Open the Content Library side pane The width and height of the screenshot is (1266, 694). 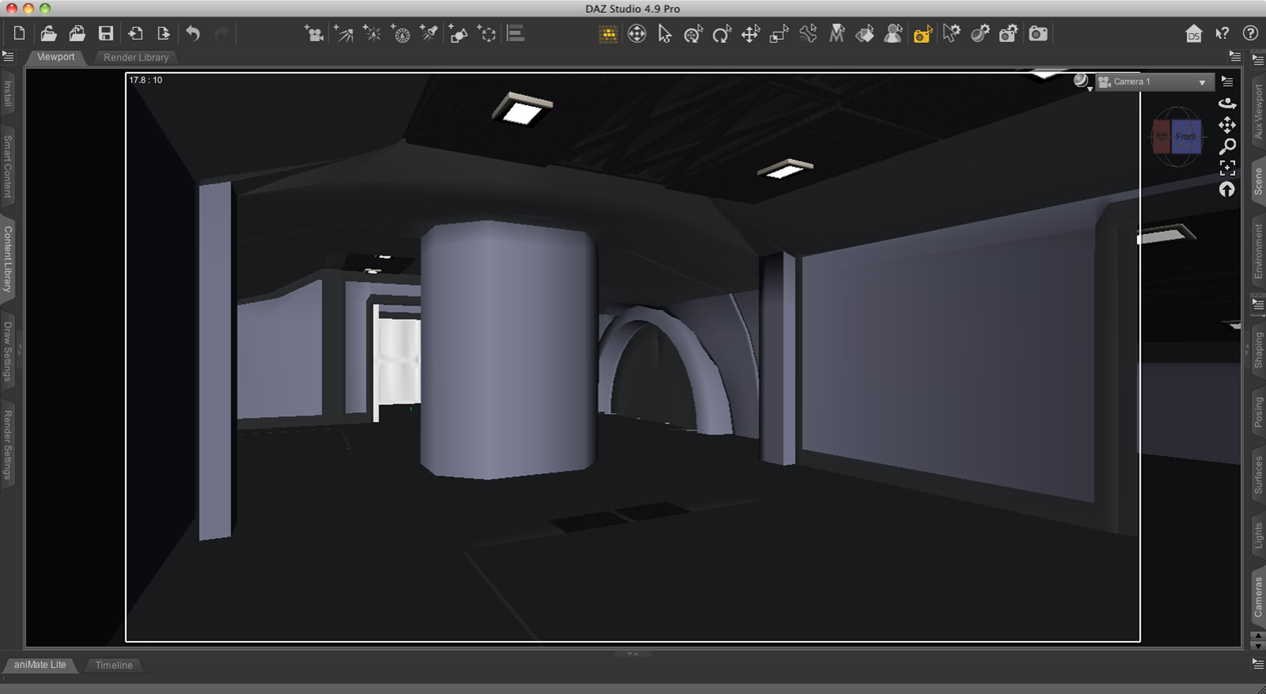(8, 259)
